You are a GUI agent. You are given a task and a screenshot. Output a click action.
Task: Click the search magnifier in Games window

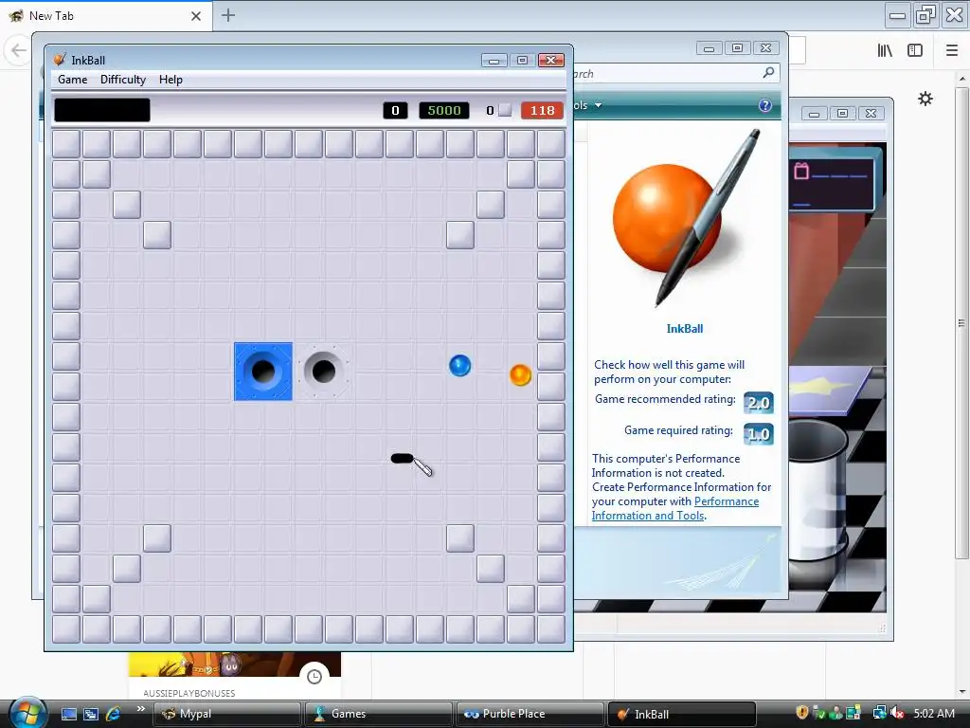768,73
